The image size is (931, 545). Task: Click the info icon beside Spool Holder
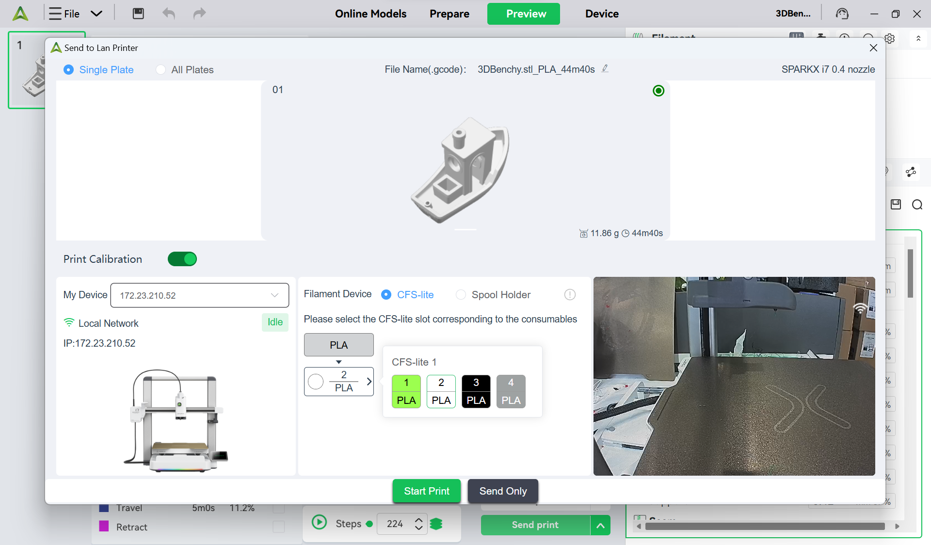(570, 295)
